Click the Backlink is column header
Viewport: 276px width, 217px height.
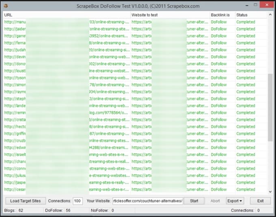(222, 15)
